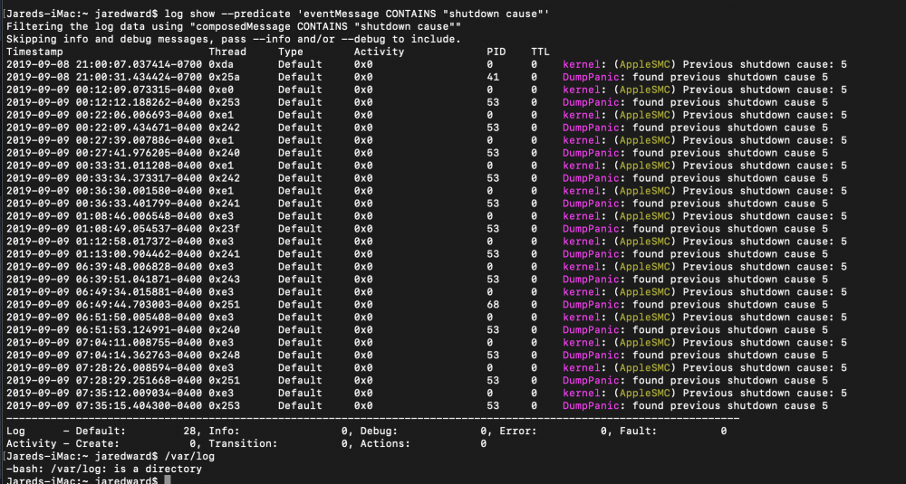Click the Timestamp column header

34,52
